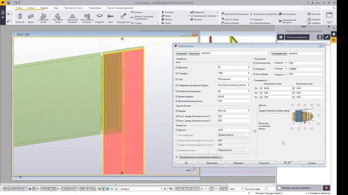Click the Отмена button
348x195 pixels.
pos(312,163)
